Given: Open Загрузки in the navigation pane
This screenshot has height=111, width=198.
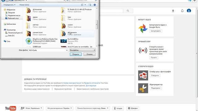Looking at the screenshot, I should pyautogui.click(x=11, y=13).
